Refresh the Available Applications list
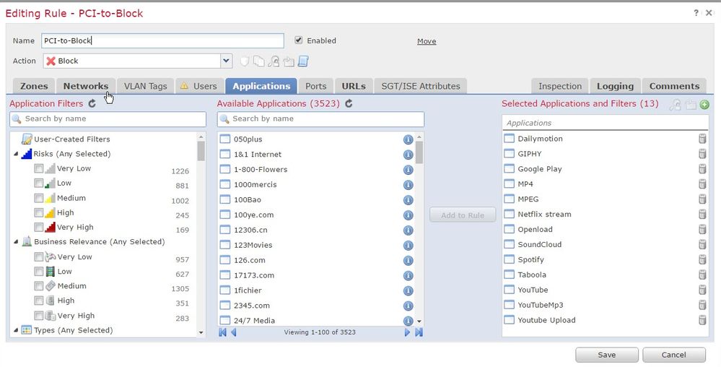 pyautogui.click(x=349, y=103)
